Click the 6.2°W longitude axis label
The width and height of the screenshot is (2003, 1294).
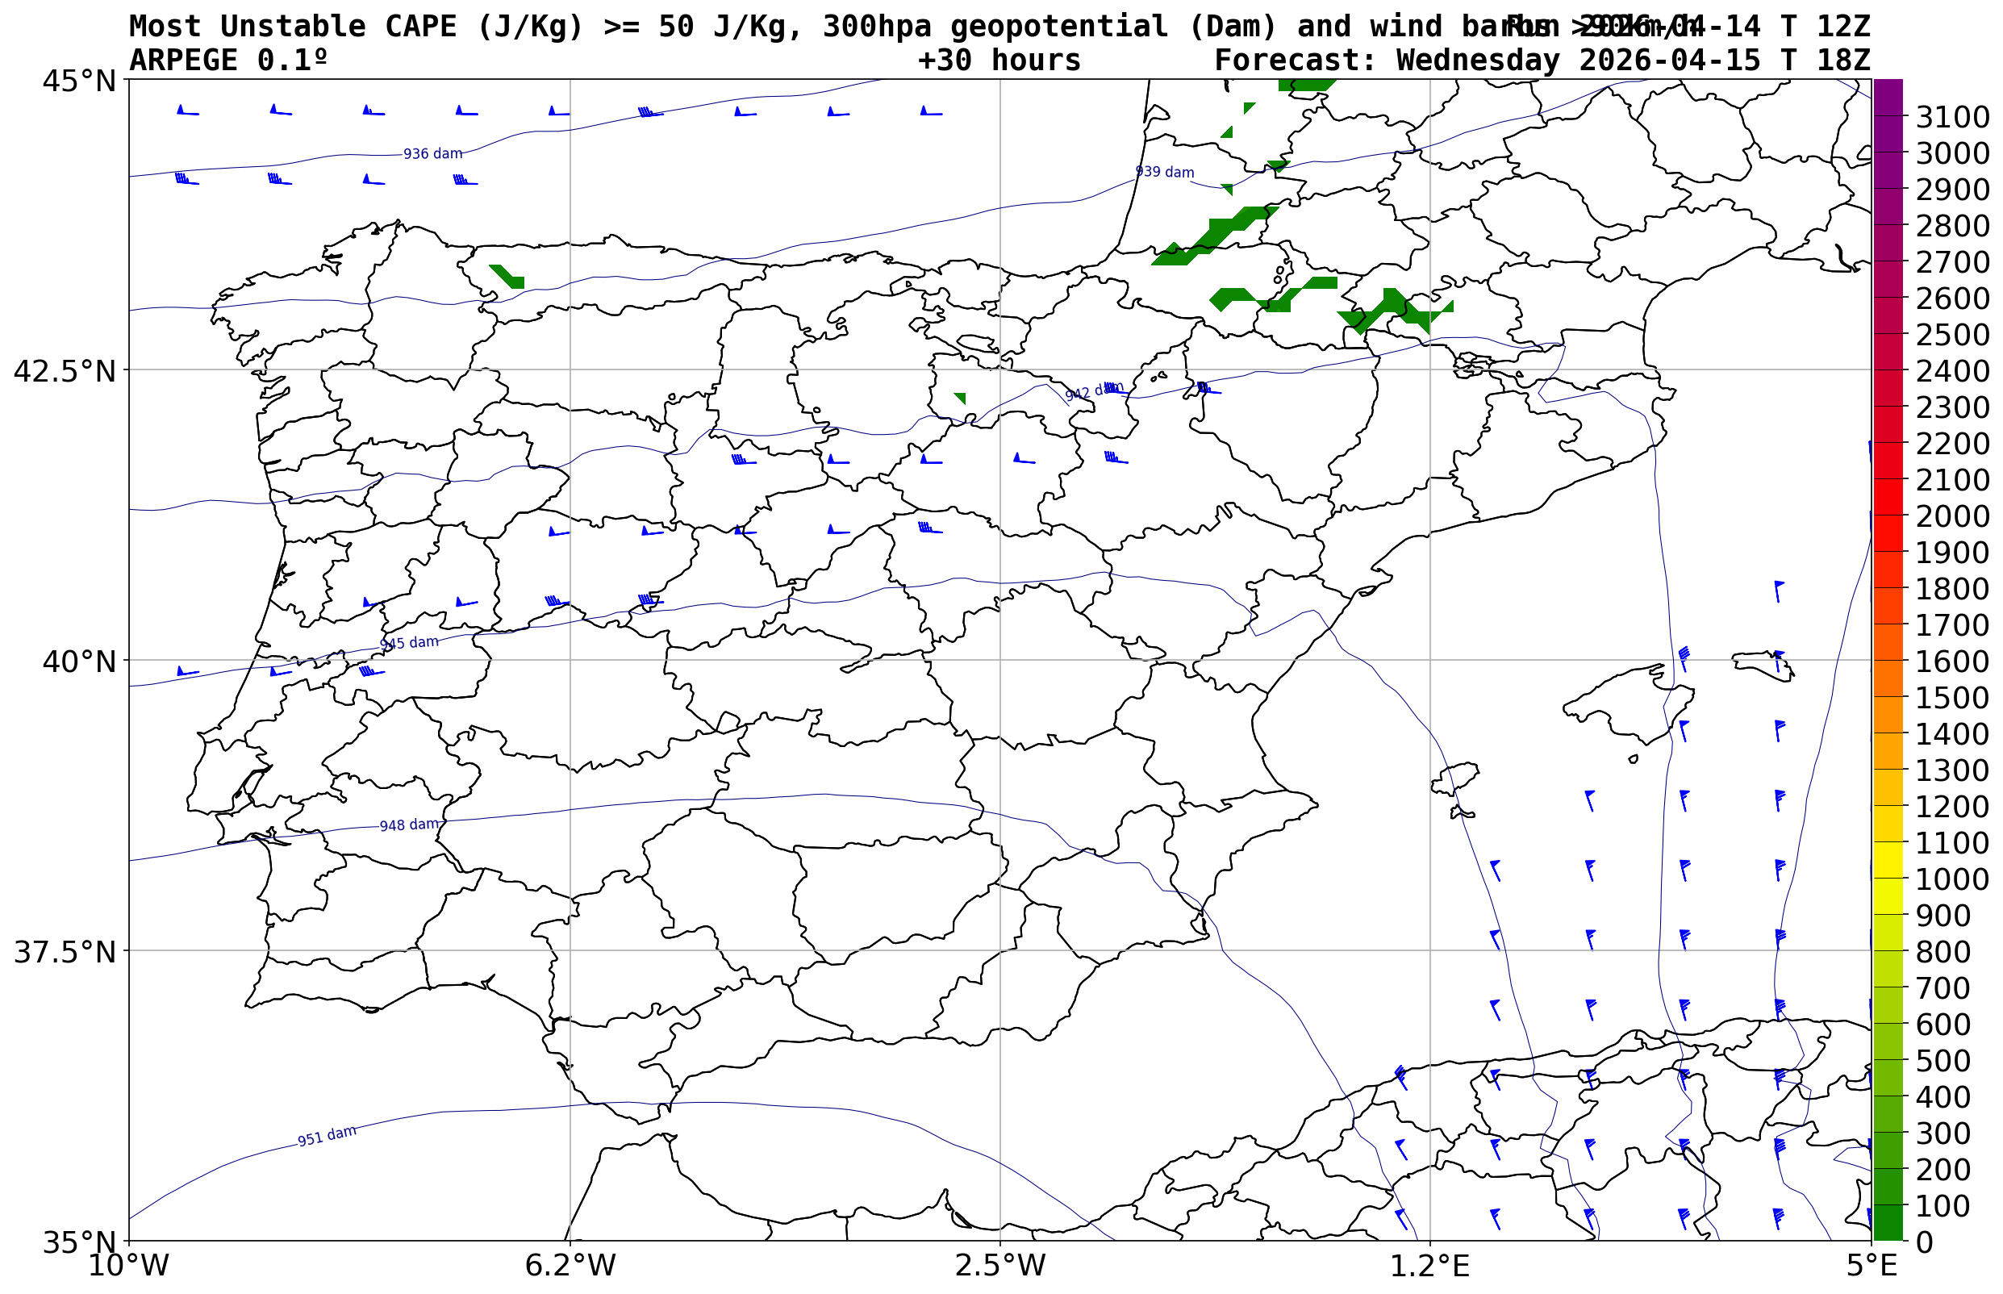point(570,1266)
